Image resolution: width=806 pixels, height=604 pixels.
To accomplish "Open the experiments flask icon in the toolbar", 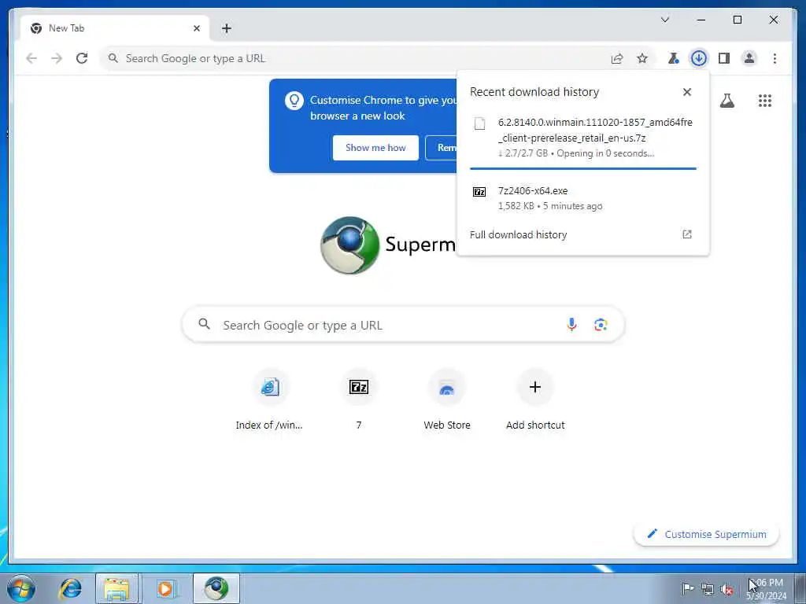I will pos(673,58).
